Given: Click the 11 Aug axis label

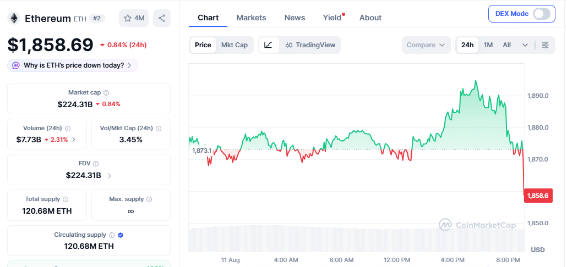Looking at the screenshot, I should (x=230, y=260).
